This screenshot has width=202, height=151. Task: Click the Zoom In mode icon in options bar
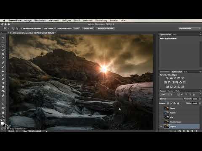13,29
